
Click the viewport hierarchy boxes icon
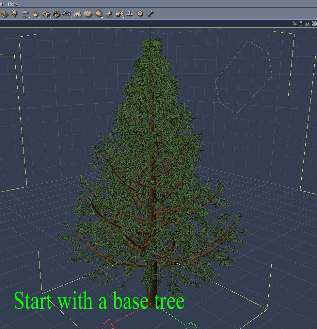pos(301,24)
